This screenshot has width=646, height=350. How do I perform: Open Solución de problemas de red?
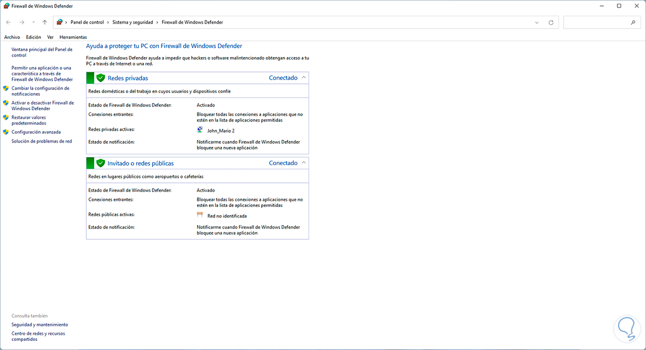(41, 141)
